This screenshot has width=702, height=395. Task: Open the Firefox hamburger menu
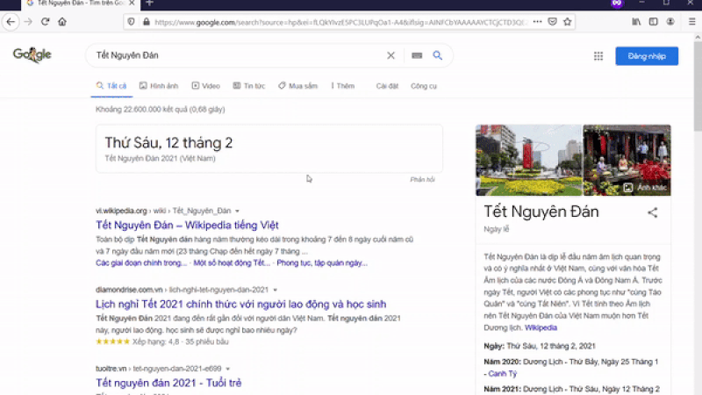(x=691, y=21)
